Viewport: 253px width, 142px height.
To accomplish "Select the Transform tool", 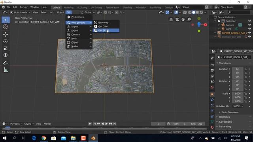I will [6, 55].
